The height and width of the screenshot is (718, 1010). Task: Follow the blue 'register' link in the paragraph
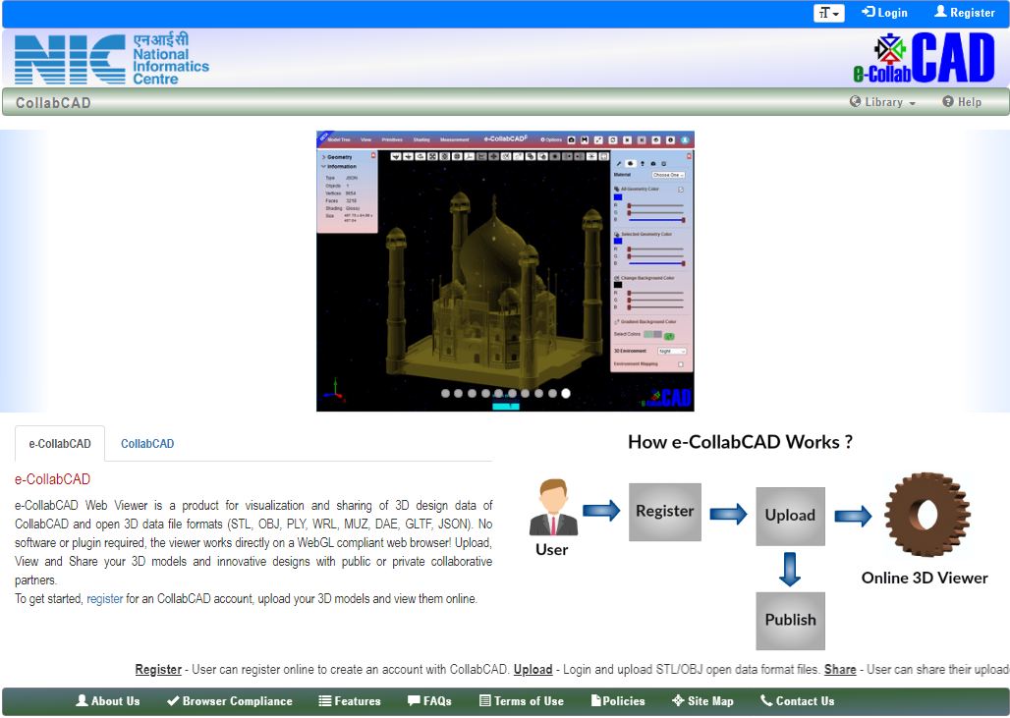[105, 599]
